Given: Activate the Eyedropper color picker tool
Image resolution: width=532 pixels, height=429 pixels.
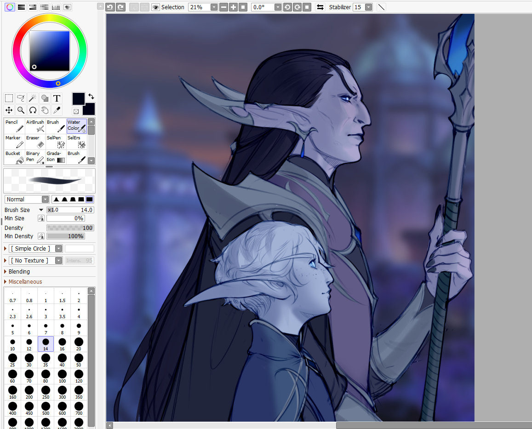Looking at the screenshot, I should tap(57, 110).
